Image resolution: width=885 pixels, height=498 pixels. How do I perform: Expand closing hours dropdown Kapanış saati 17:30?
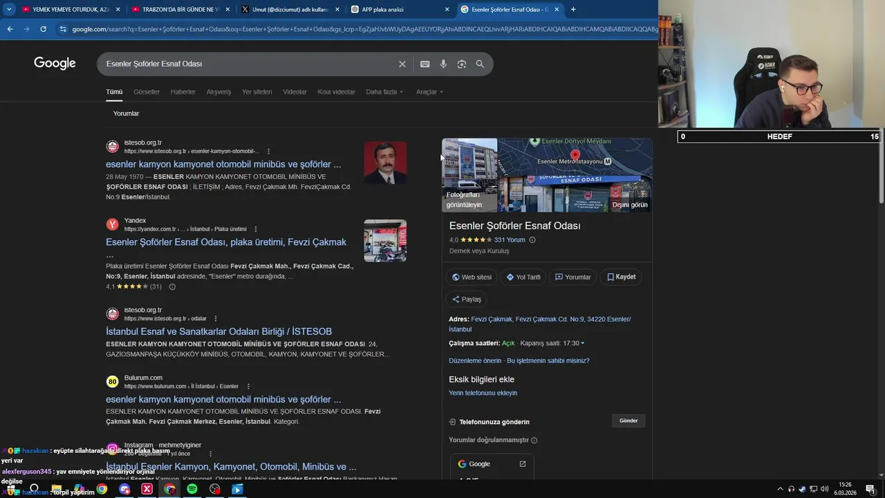click(x=552, y=344)
